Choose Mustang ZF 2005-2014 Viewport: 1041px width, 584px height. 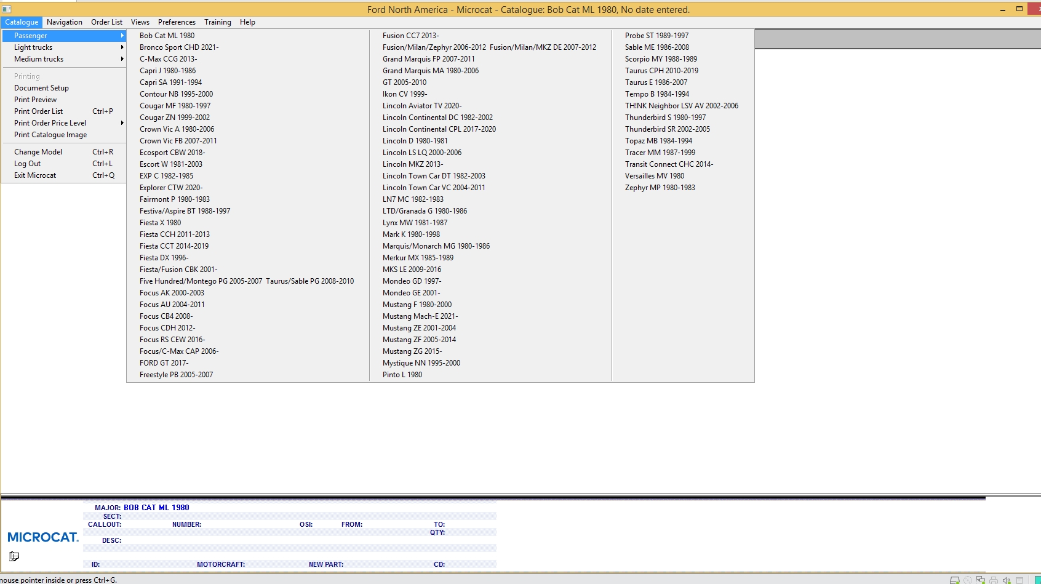tap(419, 340)
